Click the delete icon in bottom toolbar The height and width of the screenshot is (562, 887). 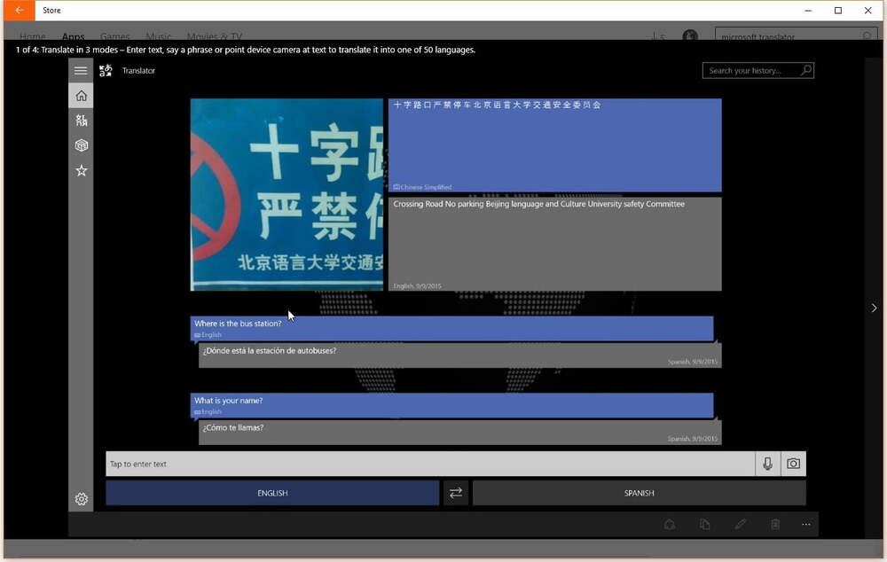coord(776,524)
